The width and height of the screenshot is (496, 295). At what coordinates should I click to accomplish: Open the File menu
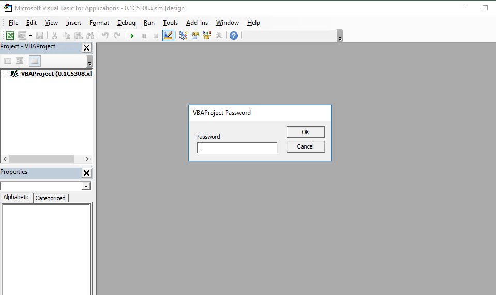point(13,23)
